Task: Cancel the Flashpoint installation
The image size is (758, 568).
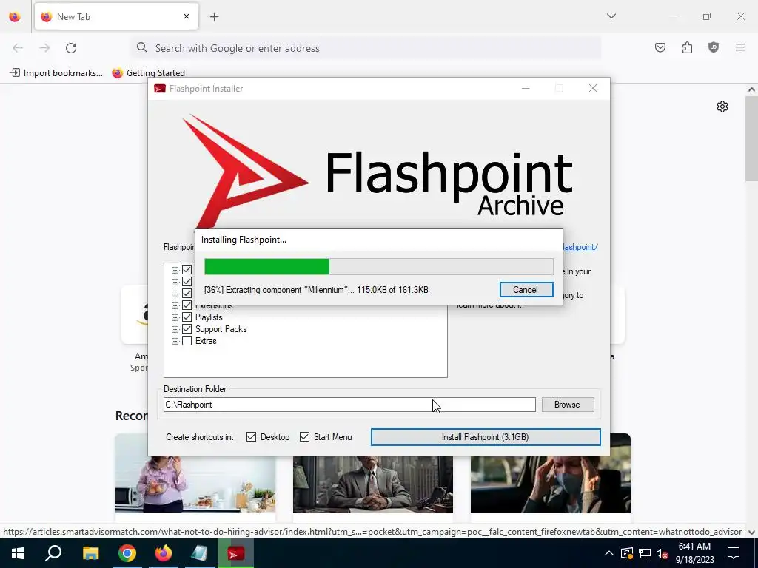Action: pyautogui.click(x=526, y=290)
